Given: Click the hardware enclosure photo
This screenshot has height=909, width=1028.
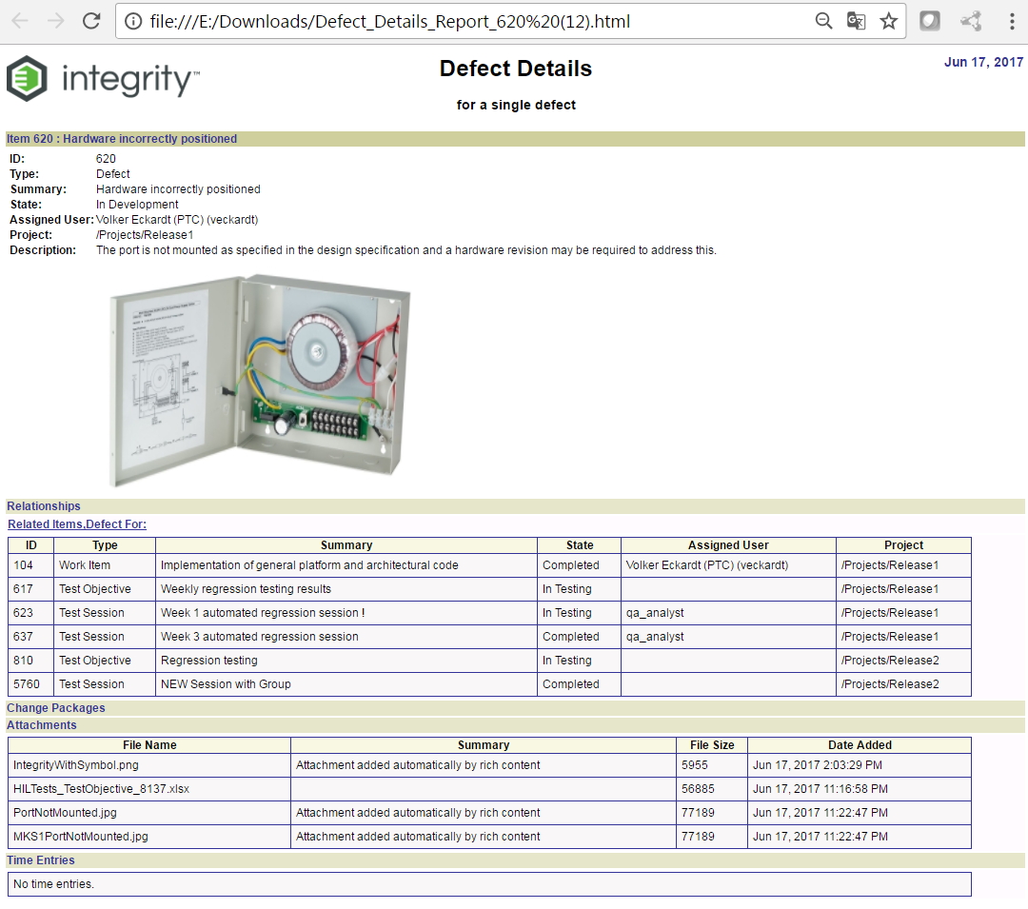Looking at the screenshot, I should 260,381.
